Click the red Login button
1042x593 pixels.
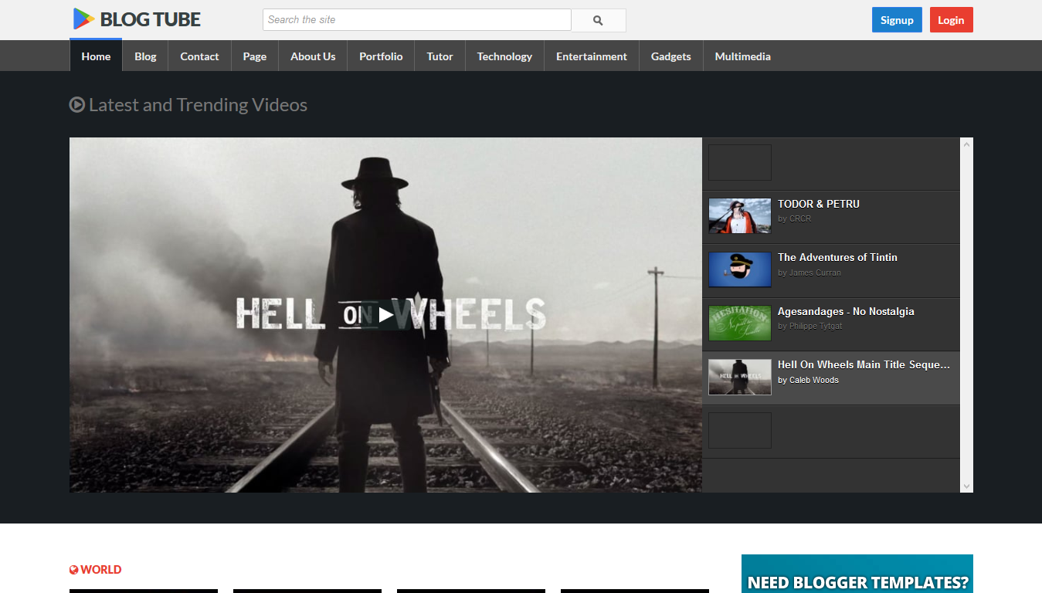951,20
